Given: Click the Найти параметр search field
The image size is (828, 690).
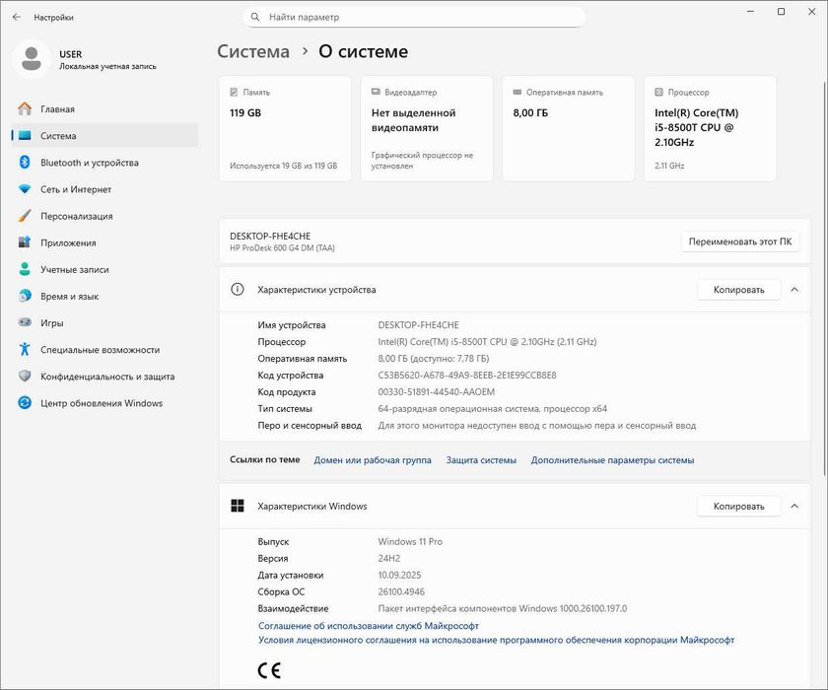Looking at the screenshot, I should click(414, 17).
